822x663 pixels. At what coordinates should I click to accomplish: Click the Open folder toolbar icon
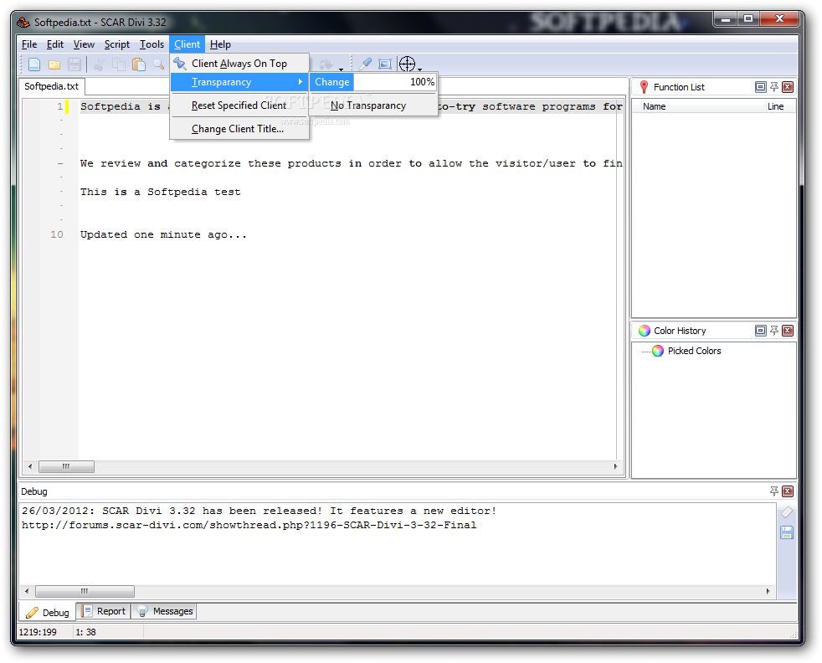click(x=54, y=64)
